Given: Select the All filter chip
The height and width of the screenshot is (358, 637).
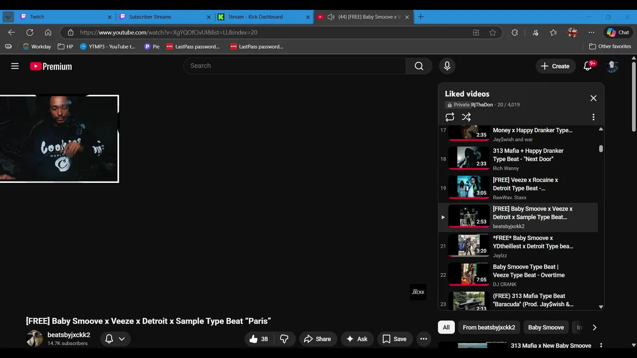Looking at the screenshot, I should (x=446, y=328).
